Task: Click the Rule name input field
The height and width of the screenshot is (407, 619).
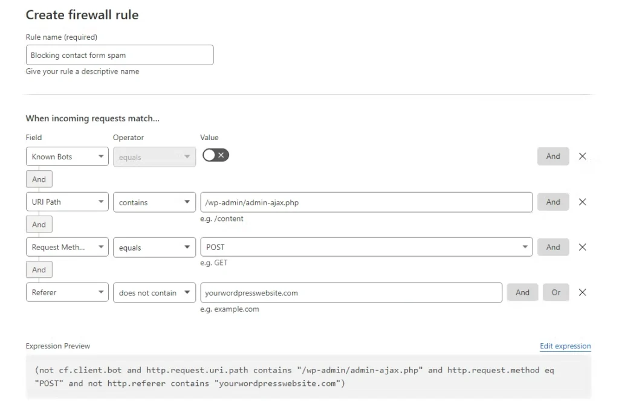Action: coord(120,55)
